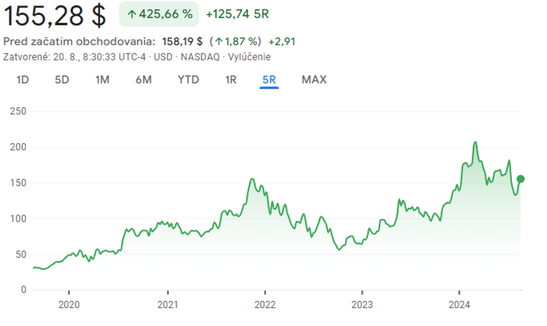Switch to the MAX range
Screen dimensions: 547x326
(314, 79)
